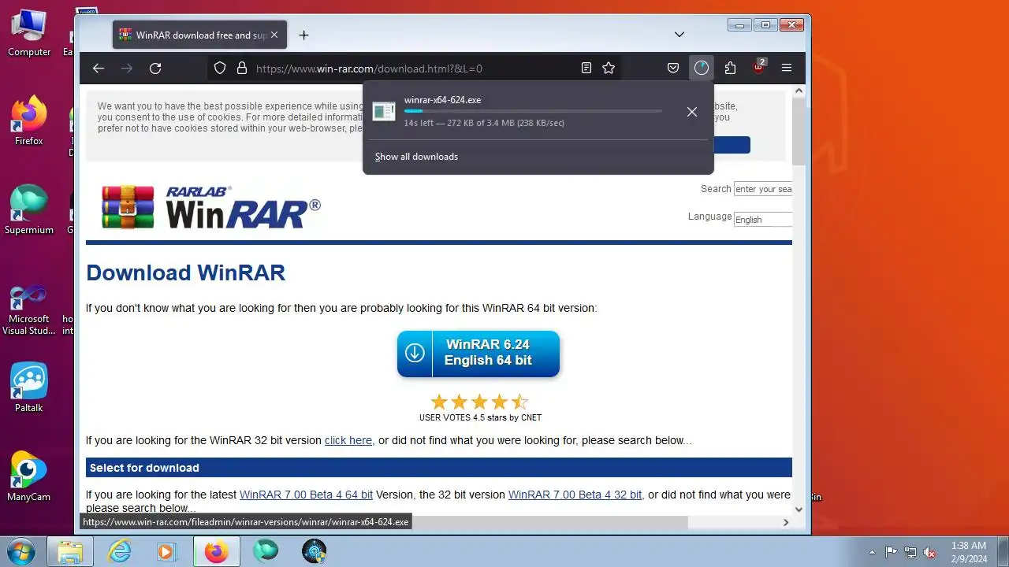Click the WinRAR download free tab
Screen dimensions: 1009x567
199,35
